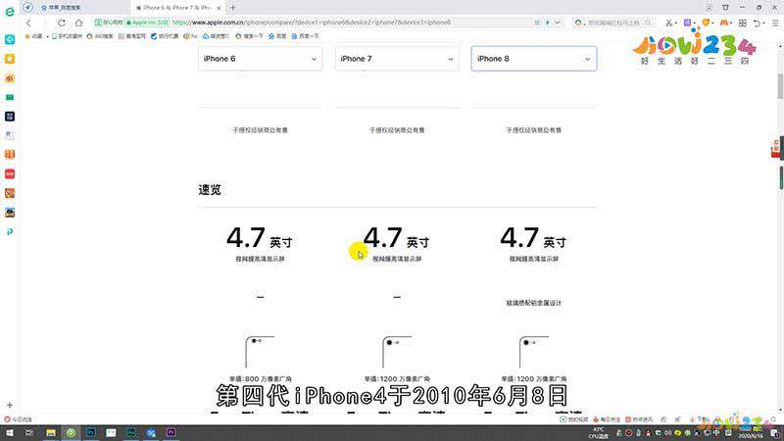Open Task View on the taskbar
Viewport: 784px width, 441px height.
pos(29,433)
